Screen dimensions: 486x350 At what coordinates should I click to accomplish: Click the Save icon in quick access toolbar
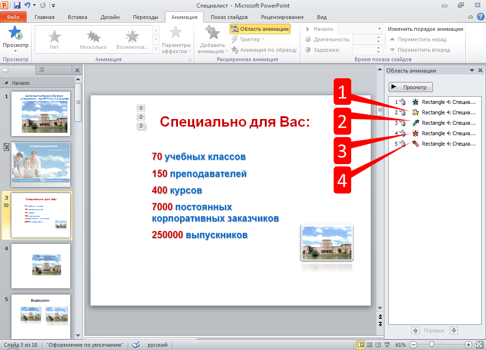click(x=17, y=6)
